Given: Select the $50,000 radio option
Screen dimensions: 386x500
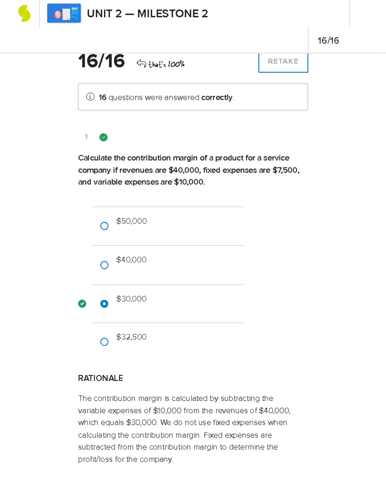Looking at the screenshot, I should tap(104, 226).
